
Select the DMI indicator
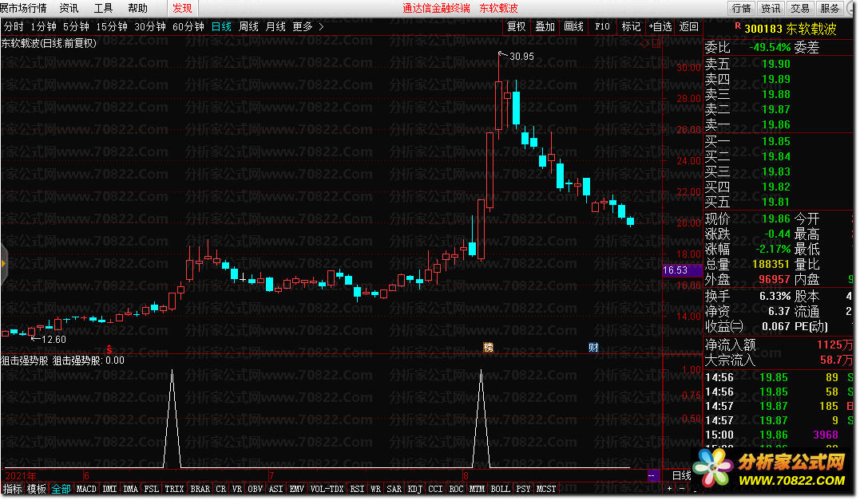click(x=109, y=489)
